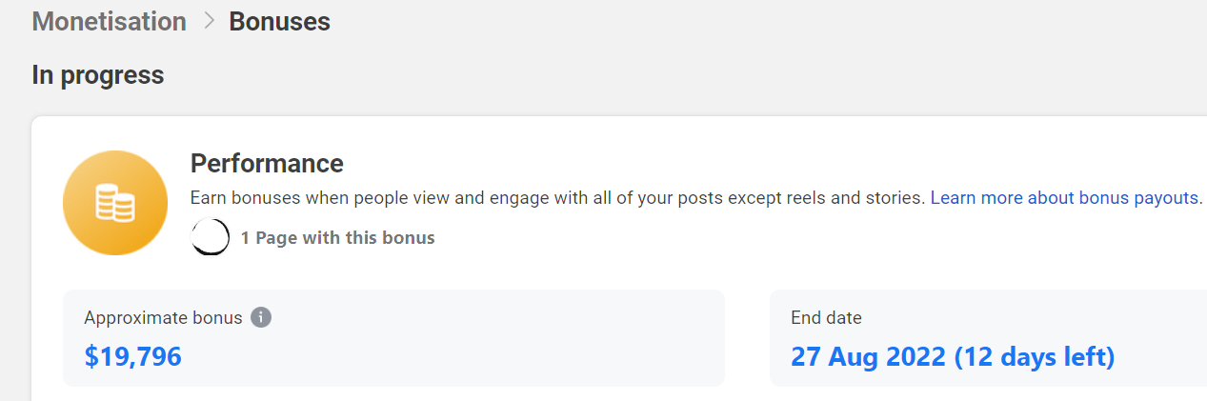Viewport: 1207px width, 401px height.
Task: Select the $19,796 bonus amount
Action: coord(132,357)
